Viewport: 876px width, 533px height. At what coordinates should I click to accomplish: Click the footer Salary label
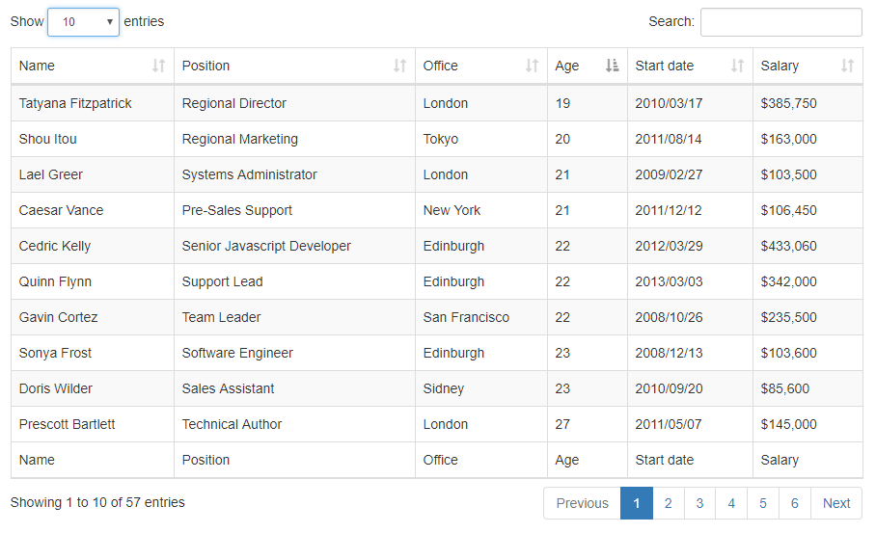coord(780,461)
